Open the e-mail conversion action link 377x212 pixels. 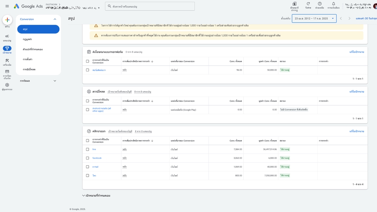95,167
